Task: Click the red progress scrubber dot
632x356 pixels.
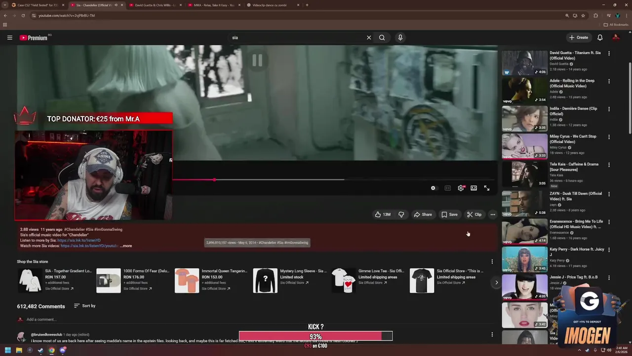Action: point(214,179)
